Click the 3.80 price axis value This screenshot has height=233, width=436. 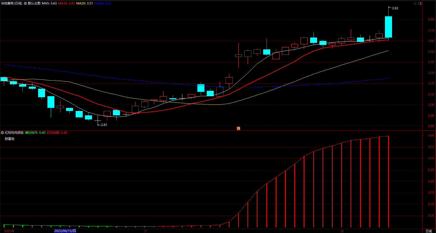tap(431, 19)
